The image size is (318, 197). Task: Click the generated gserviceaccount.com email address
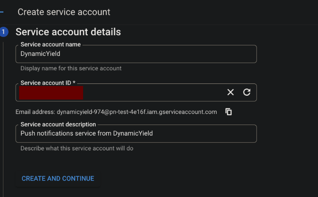[137, 112]
